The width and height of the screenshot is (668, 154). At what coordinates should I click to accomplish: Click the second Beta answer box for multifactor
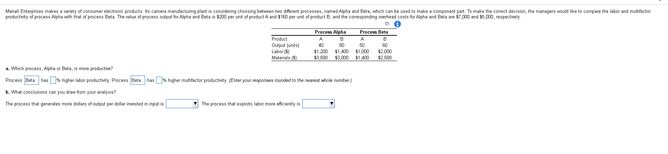pyautogui.click(x=138, y=80)
